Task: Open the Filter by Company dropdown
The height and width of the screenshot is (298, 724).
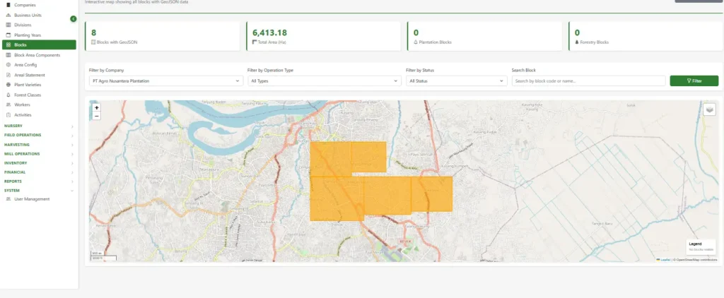Action: coord(166,81)
